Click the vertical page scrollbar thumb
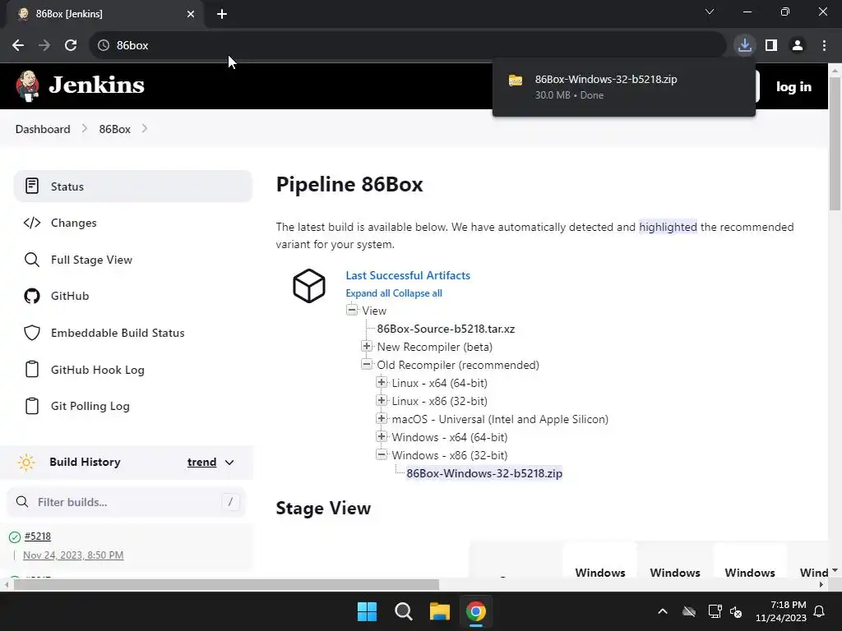 coord(835,143)
